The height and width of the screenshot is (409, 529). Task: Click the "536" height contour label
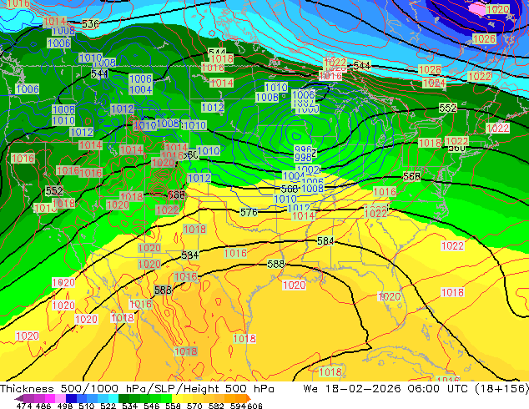(90, 24)
